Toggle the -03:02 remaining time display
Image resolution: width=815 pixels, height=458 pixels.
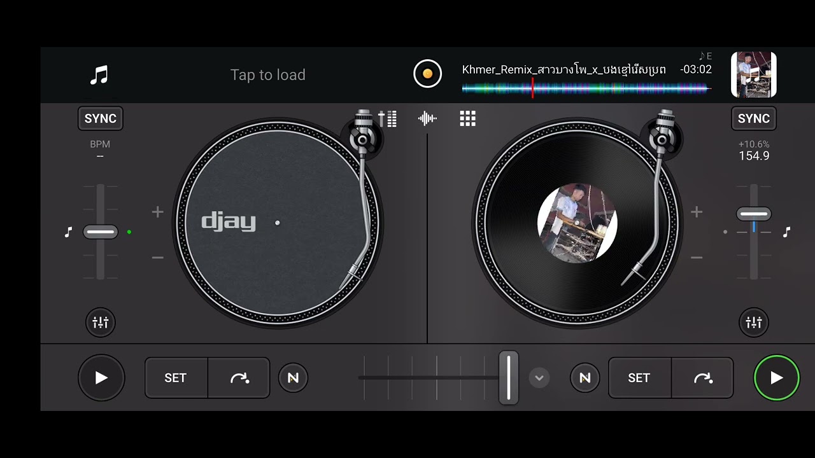coord(696,69)
